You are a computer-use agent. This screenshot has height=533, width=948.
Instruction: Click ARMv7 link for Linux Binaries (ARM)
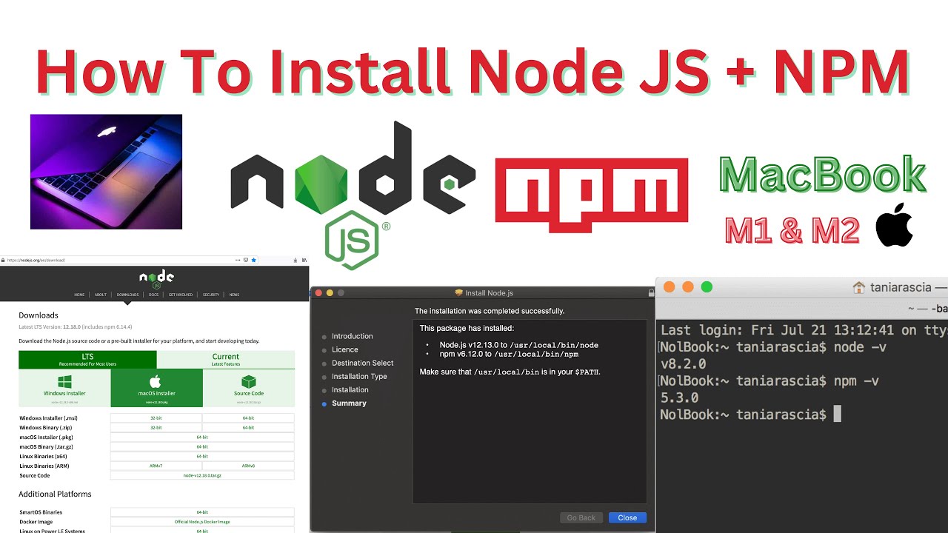click(156, 466)
